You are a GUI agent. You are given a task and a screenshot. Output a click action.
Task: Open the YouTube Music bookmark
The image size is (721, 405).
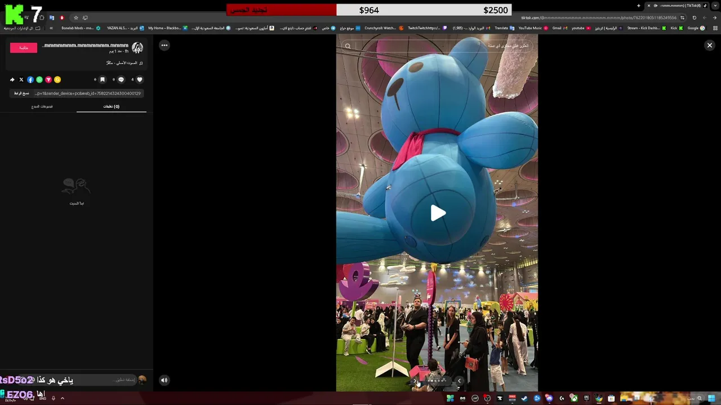(x=533, y=28)
